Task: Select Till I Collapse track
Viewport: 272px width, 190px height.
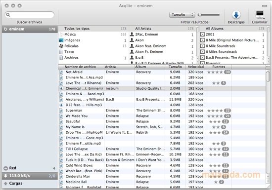Action: pyautogui.click(x=162, y=149)
